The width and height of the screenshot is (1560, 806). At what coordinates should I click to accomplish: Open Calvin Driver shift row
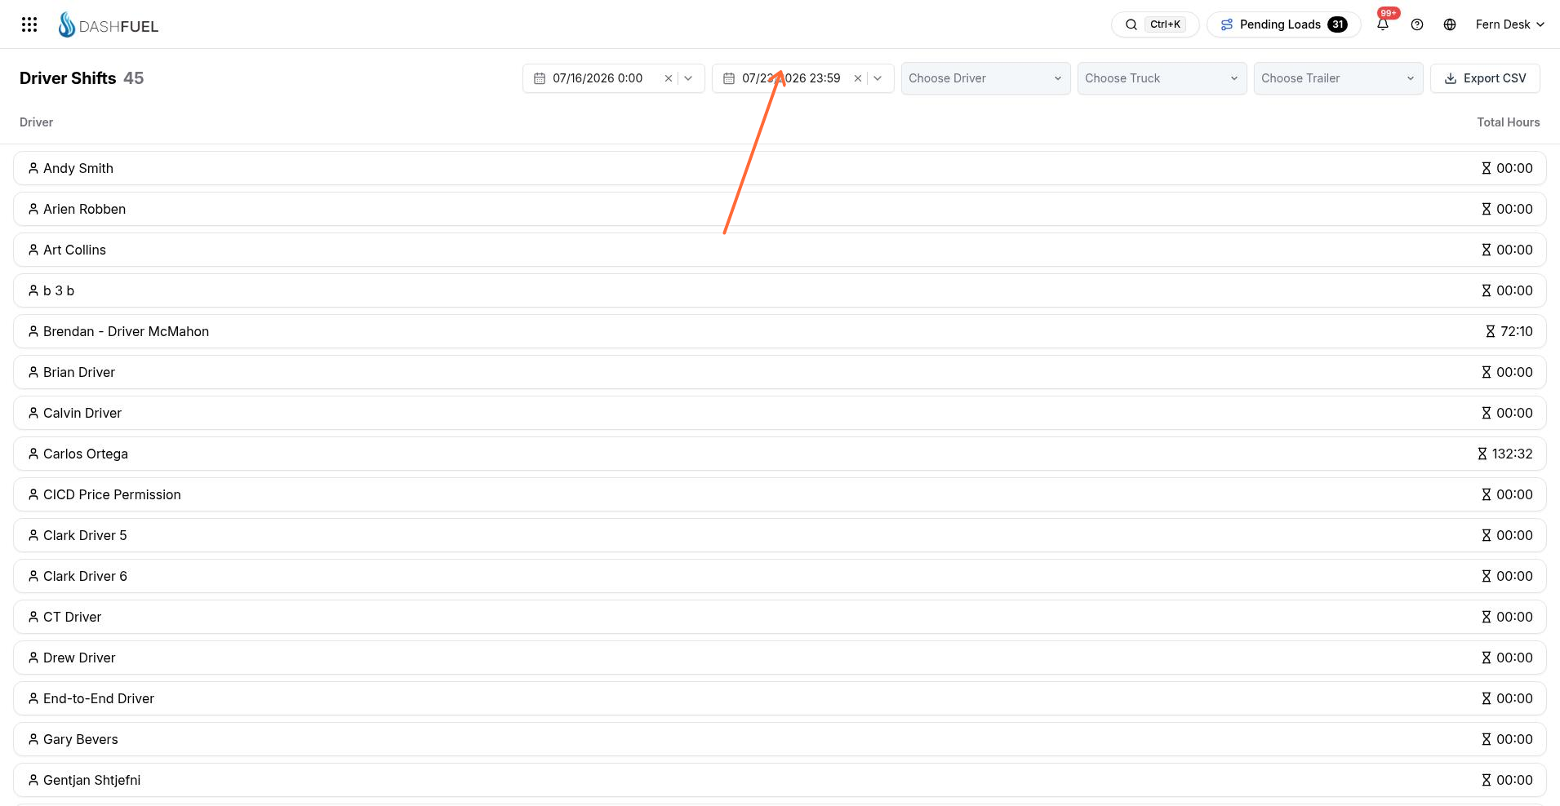click(x=780, y=413)
